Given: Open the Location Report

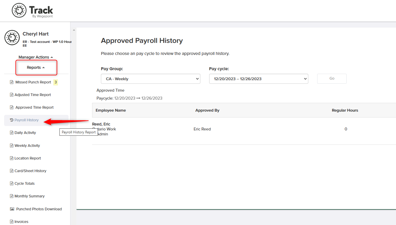Looking at the screenshot, I should point(28,158).
